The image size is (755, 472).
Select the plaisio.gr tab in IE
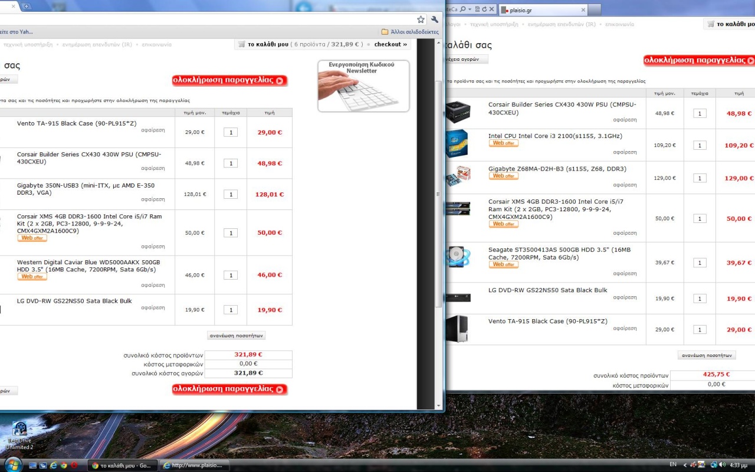click(x=543, y=10)
